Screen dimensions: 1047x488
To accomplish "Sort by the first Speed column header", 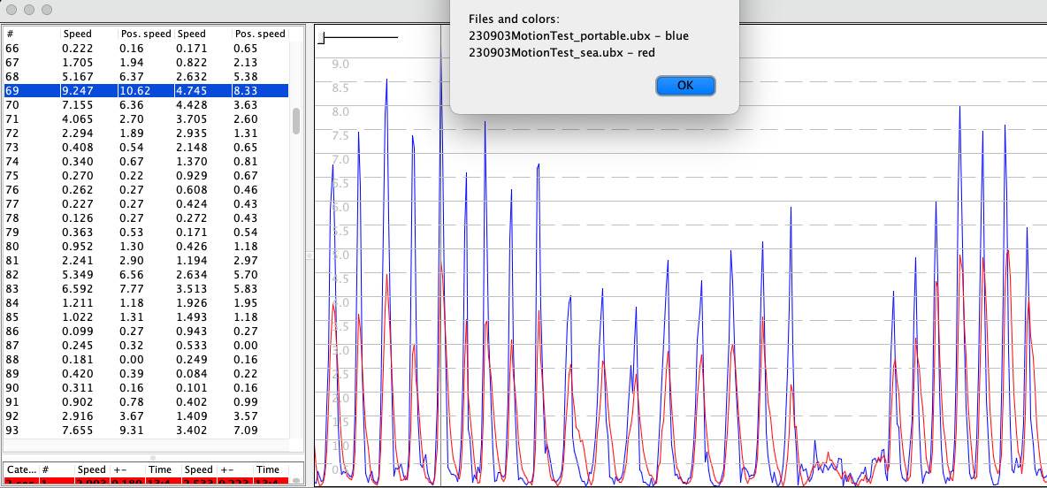I will (88, 34).
